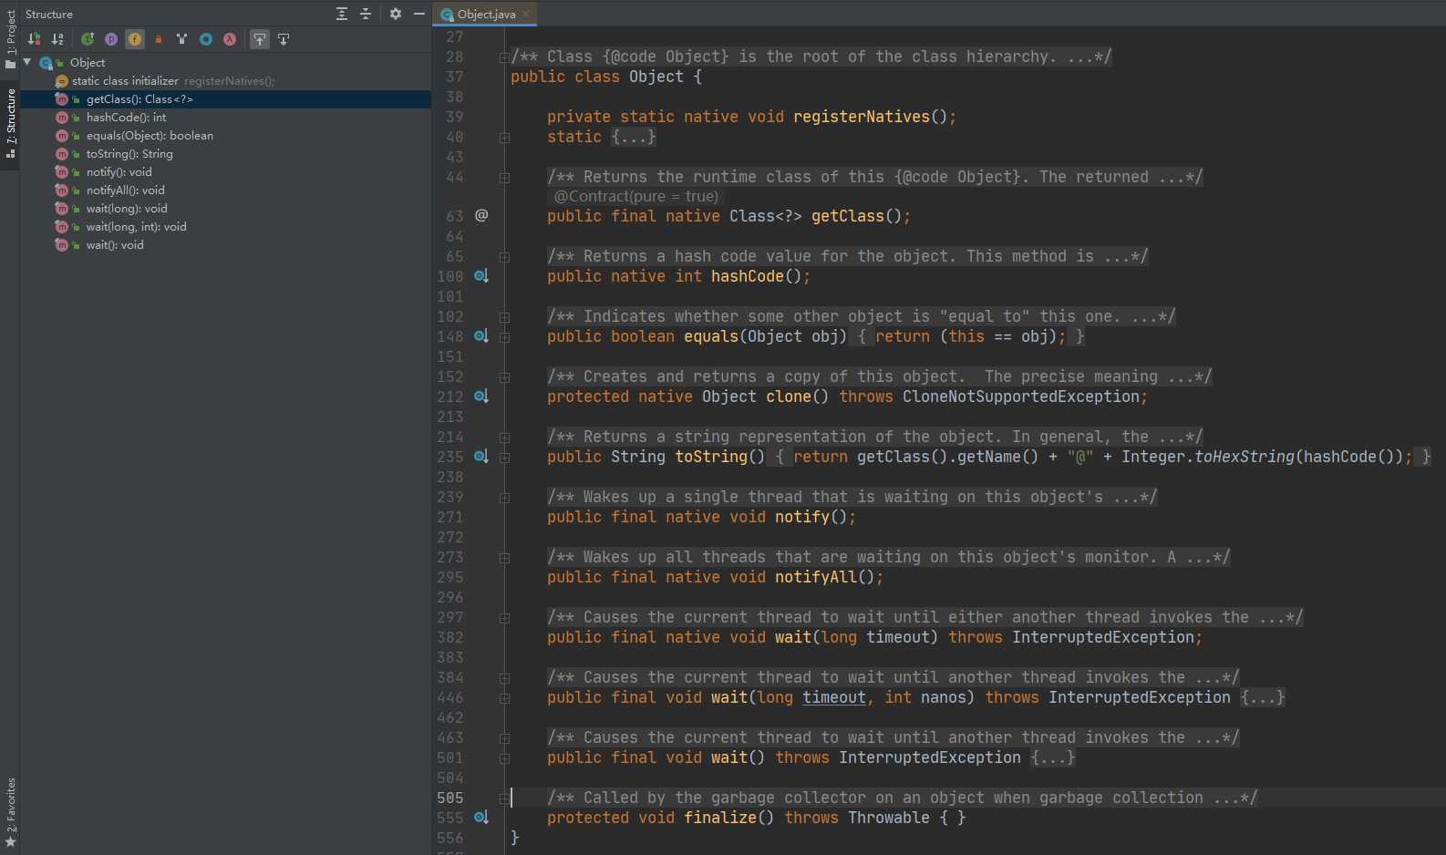Screen dimensions: 1446x855
Task: Click overridden-method gutter icon at line 235
Action: (481, 456)
